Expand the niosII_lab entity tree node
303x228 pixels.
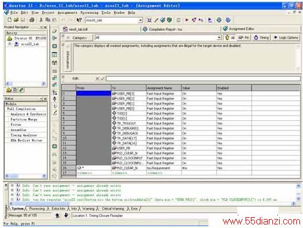(x=9, y=44)
